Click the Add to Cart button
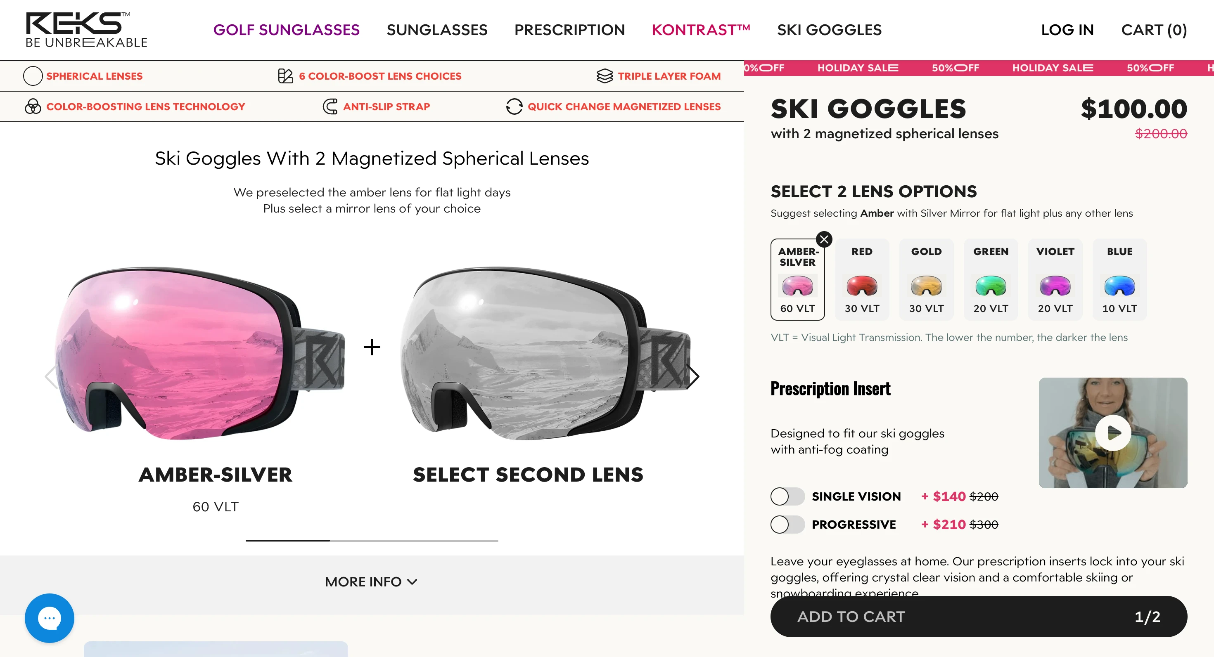Image resolution: width=1214 pixels, height=657 pixels. [978, 616]
